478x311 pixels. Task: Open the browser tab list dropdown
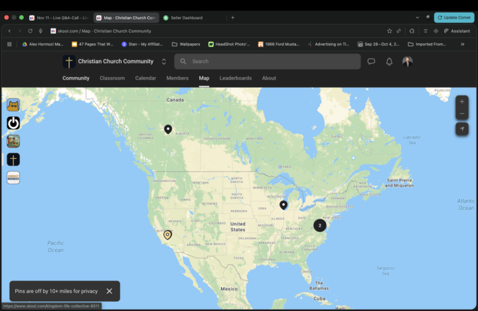[417, 17]
